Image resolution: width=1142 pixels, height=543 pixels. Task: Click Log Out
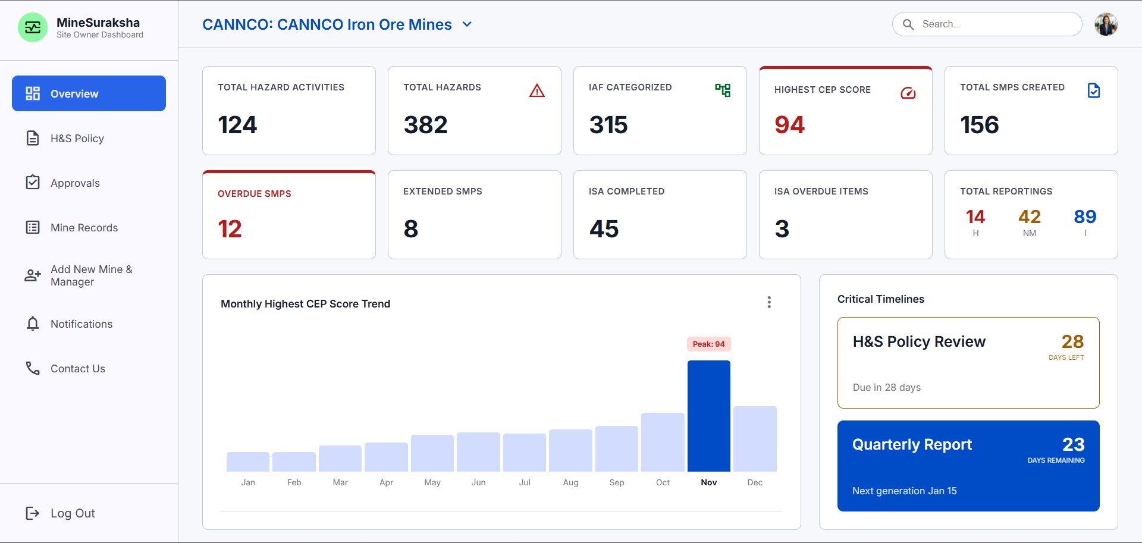click(x=89, y=513)
